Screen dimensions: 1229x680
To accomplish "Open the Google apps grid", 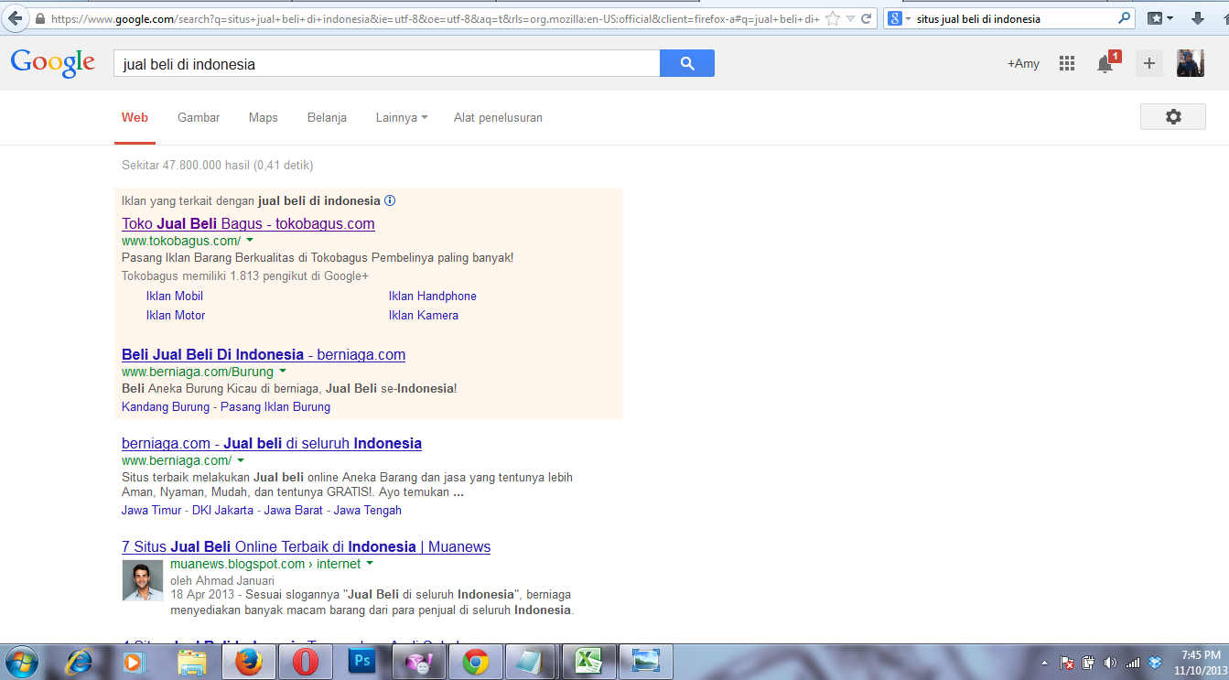I will (1066, 63).
